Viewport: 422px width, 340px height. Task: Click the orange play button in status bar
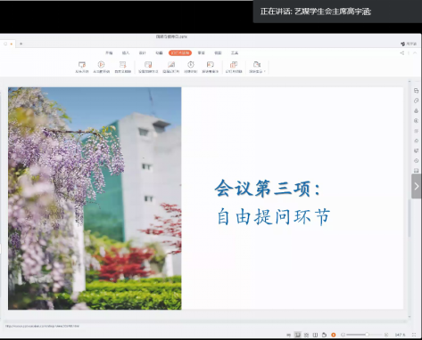(334, 335)
